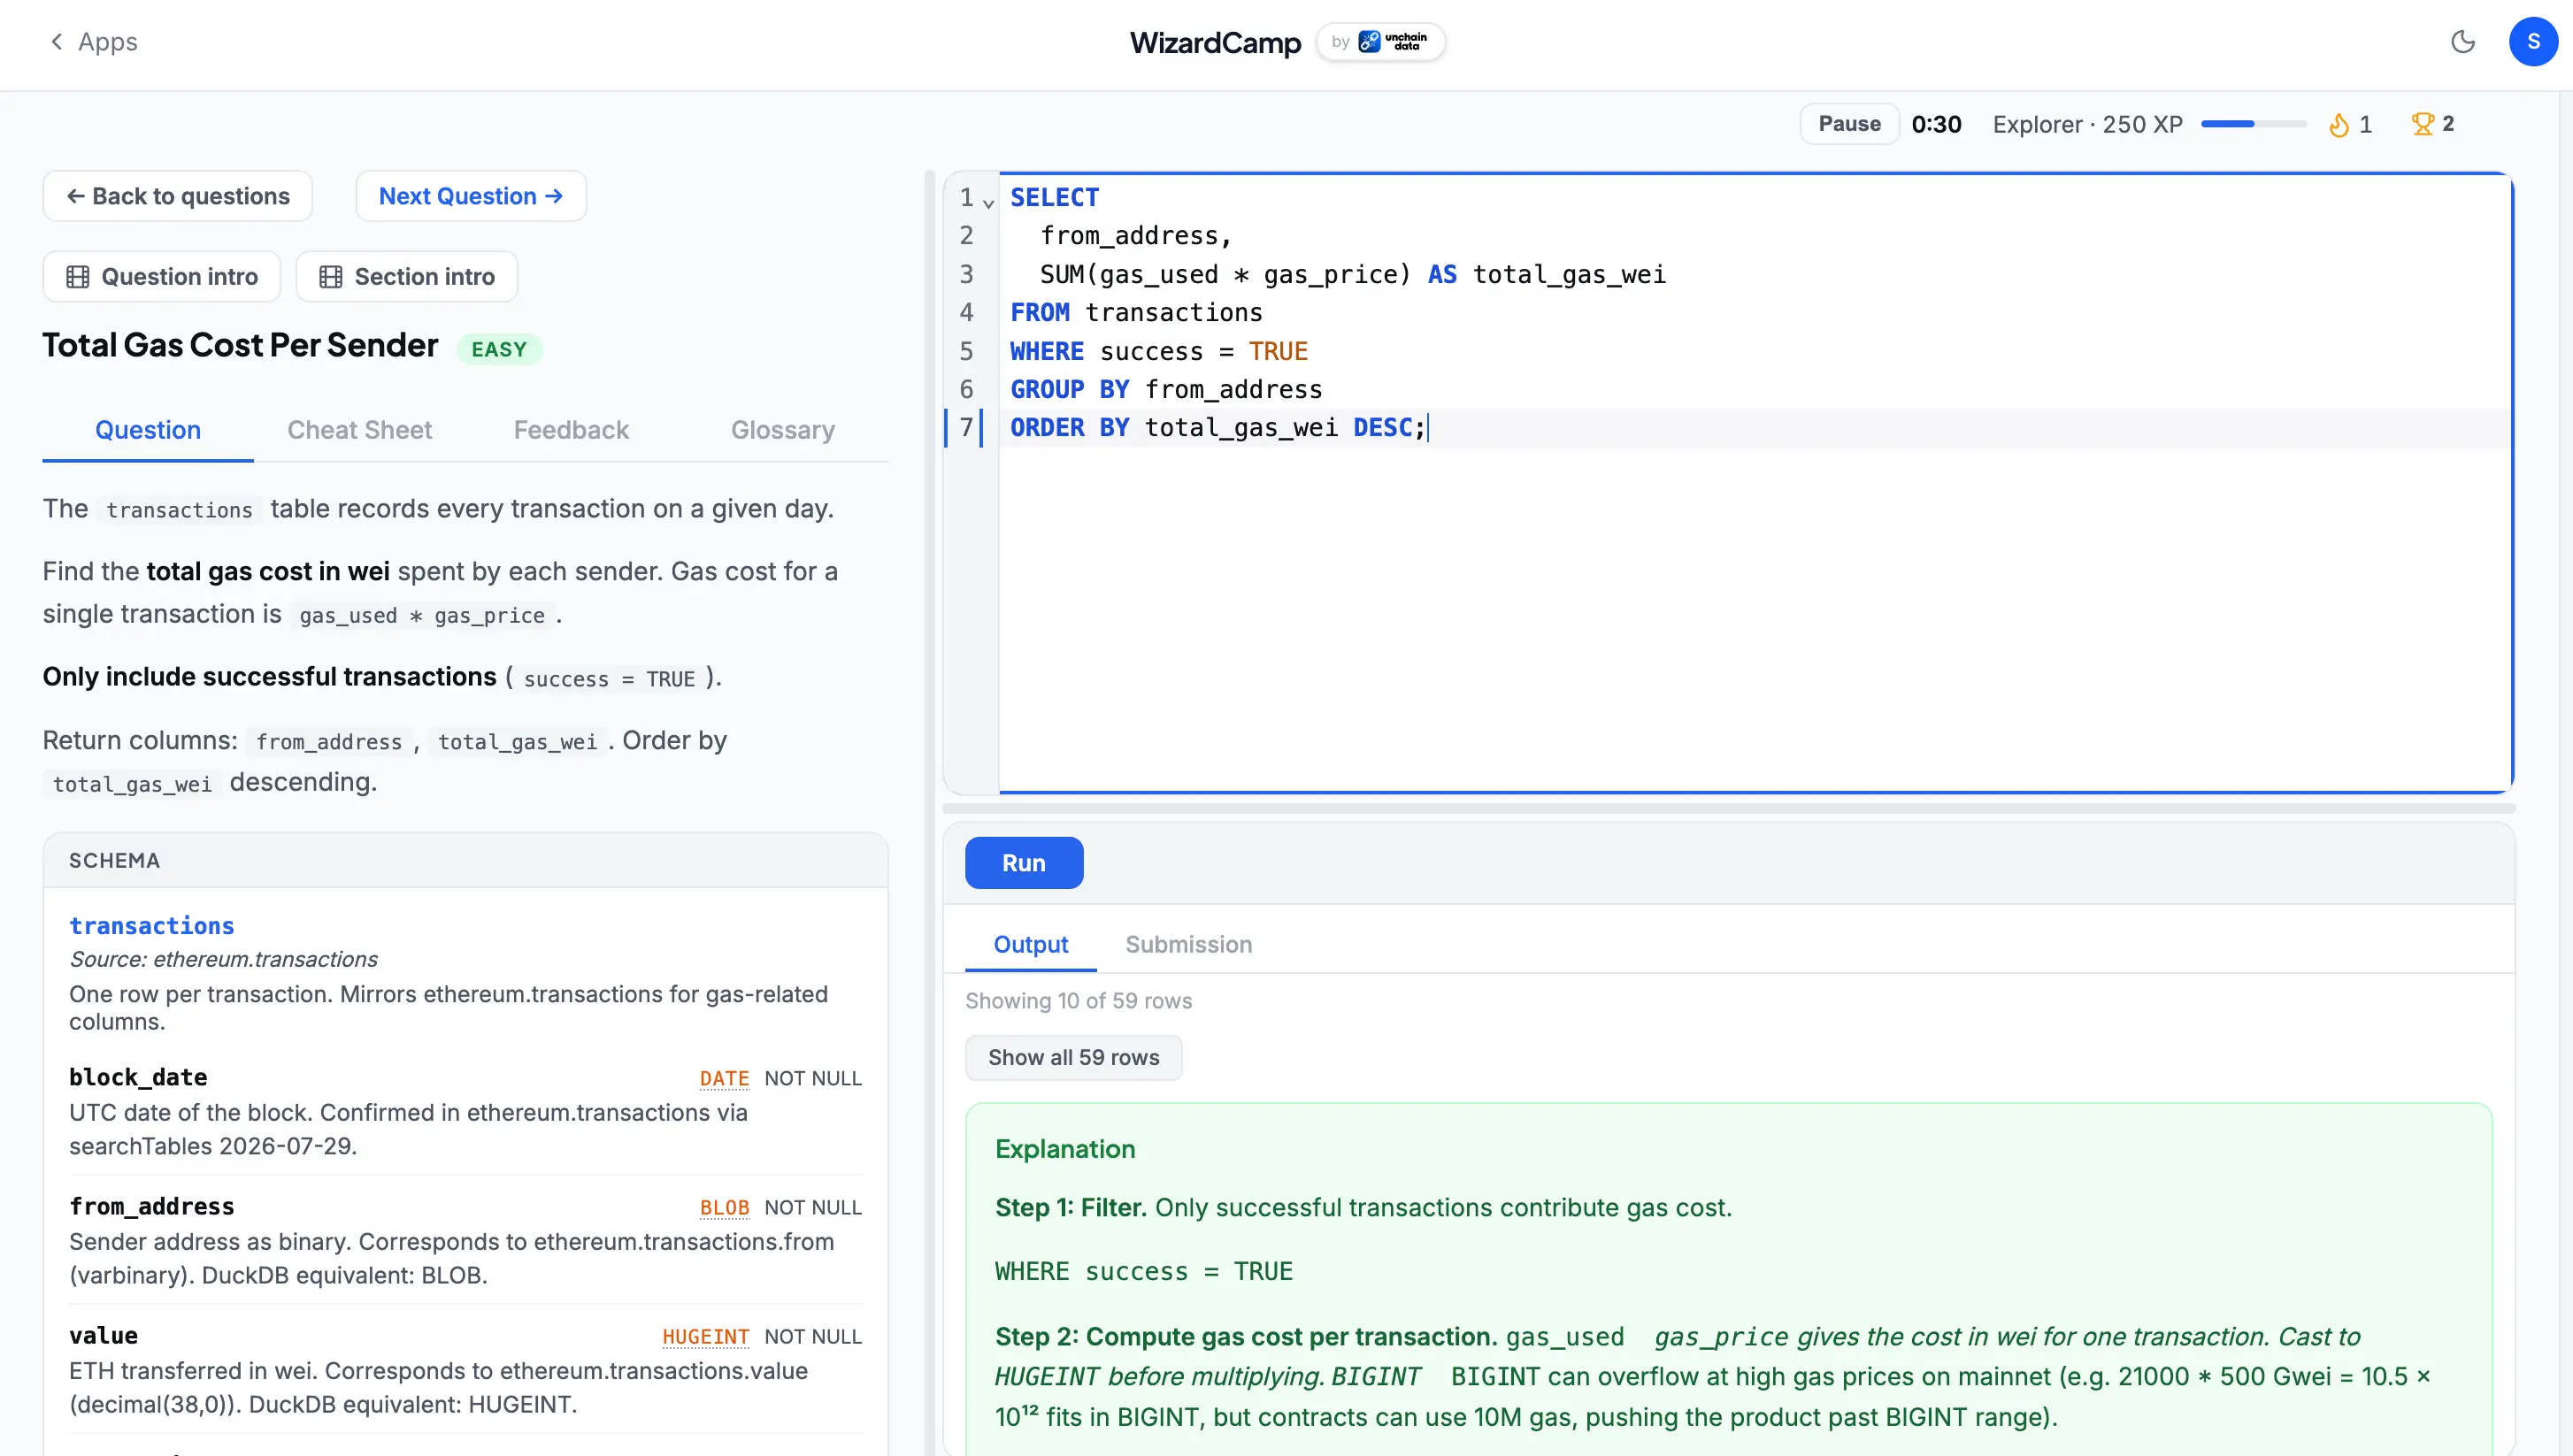Screen dimensions: 2573x1456
Task: Click the Explorer · 250 XP label
Action: [2087, 124]
